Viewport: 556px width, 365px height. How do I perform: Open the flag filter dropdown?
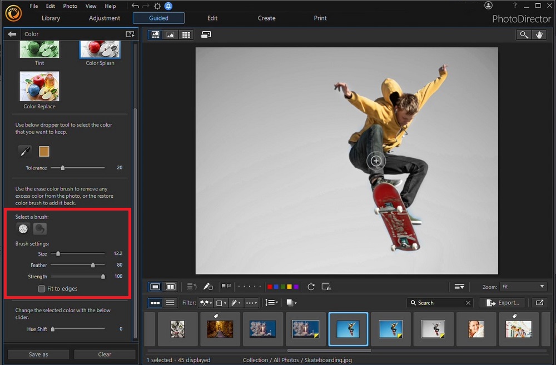click(x=206, y=302)
